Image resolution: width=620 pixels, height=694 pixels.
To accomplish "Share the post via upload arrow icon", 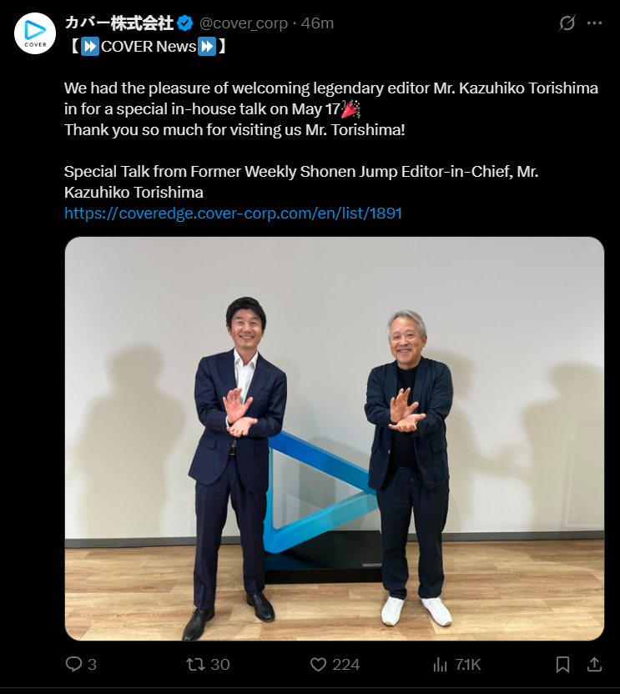I will (x=594, y=664).
